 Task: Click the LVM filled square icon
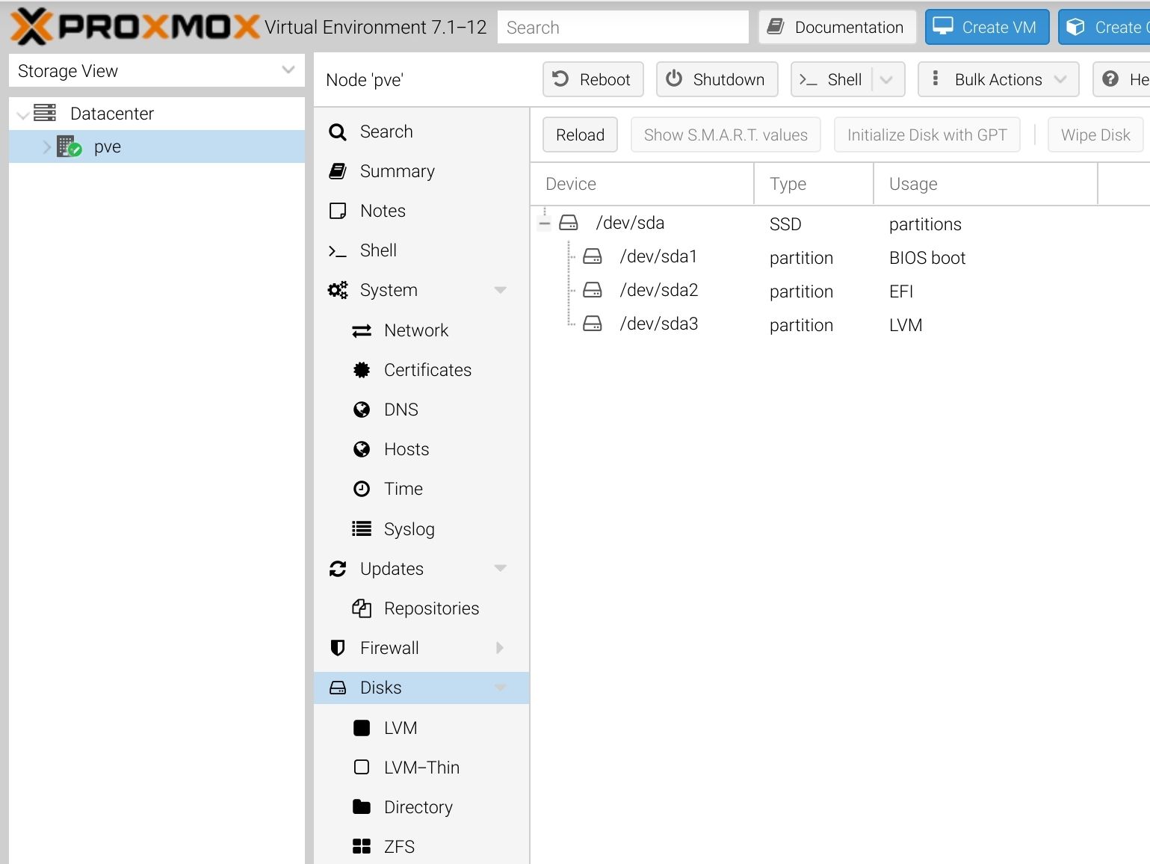[x=362, y=728]
